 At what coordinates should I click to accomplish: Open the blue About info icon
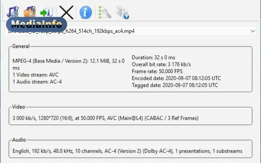[86, 12]
